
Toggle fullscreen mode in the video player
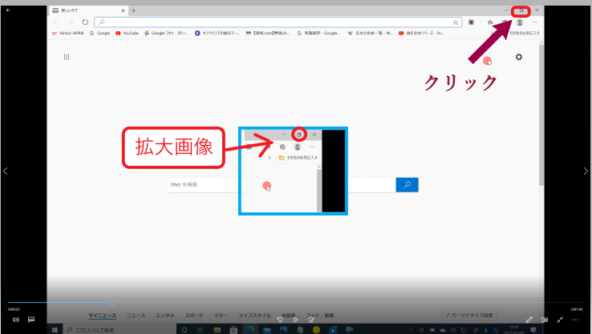[560, 319]
